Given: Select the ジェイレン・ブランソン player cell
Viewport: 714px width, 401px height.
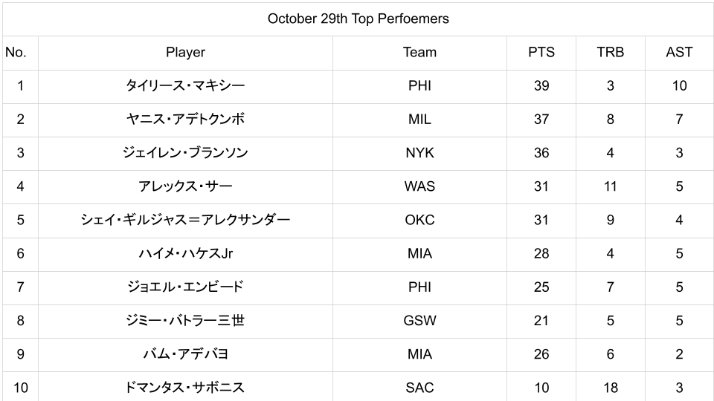Looking at the screenshot, I should pos(185,153).
